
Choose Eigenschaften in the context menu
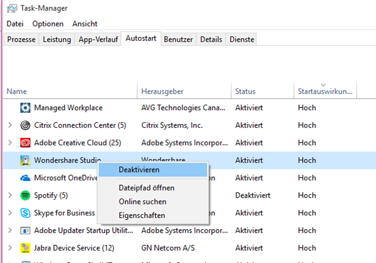pyautogui.click(x=153, y=215)
